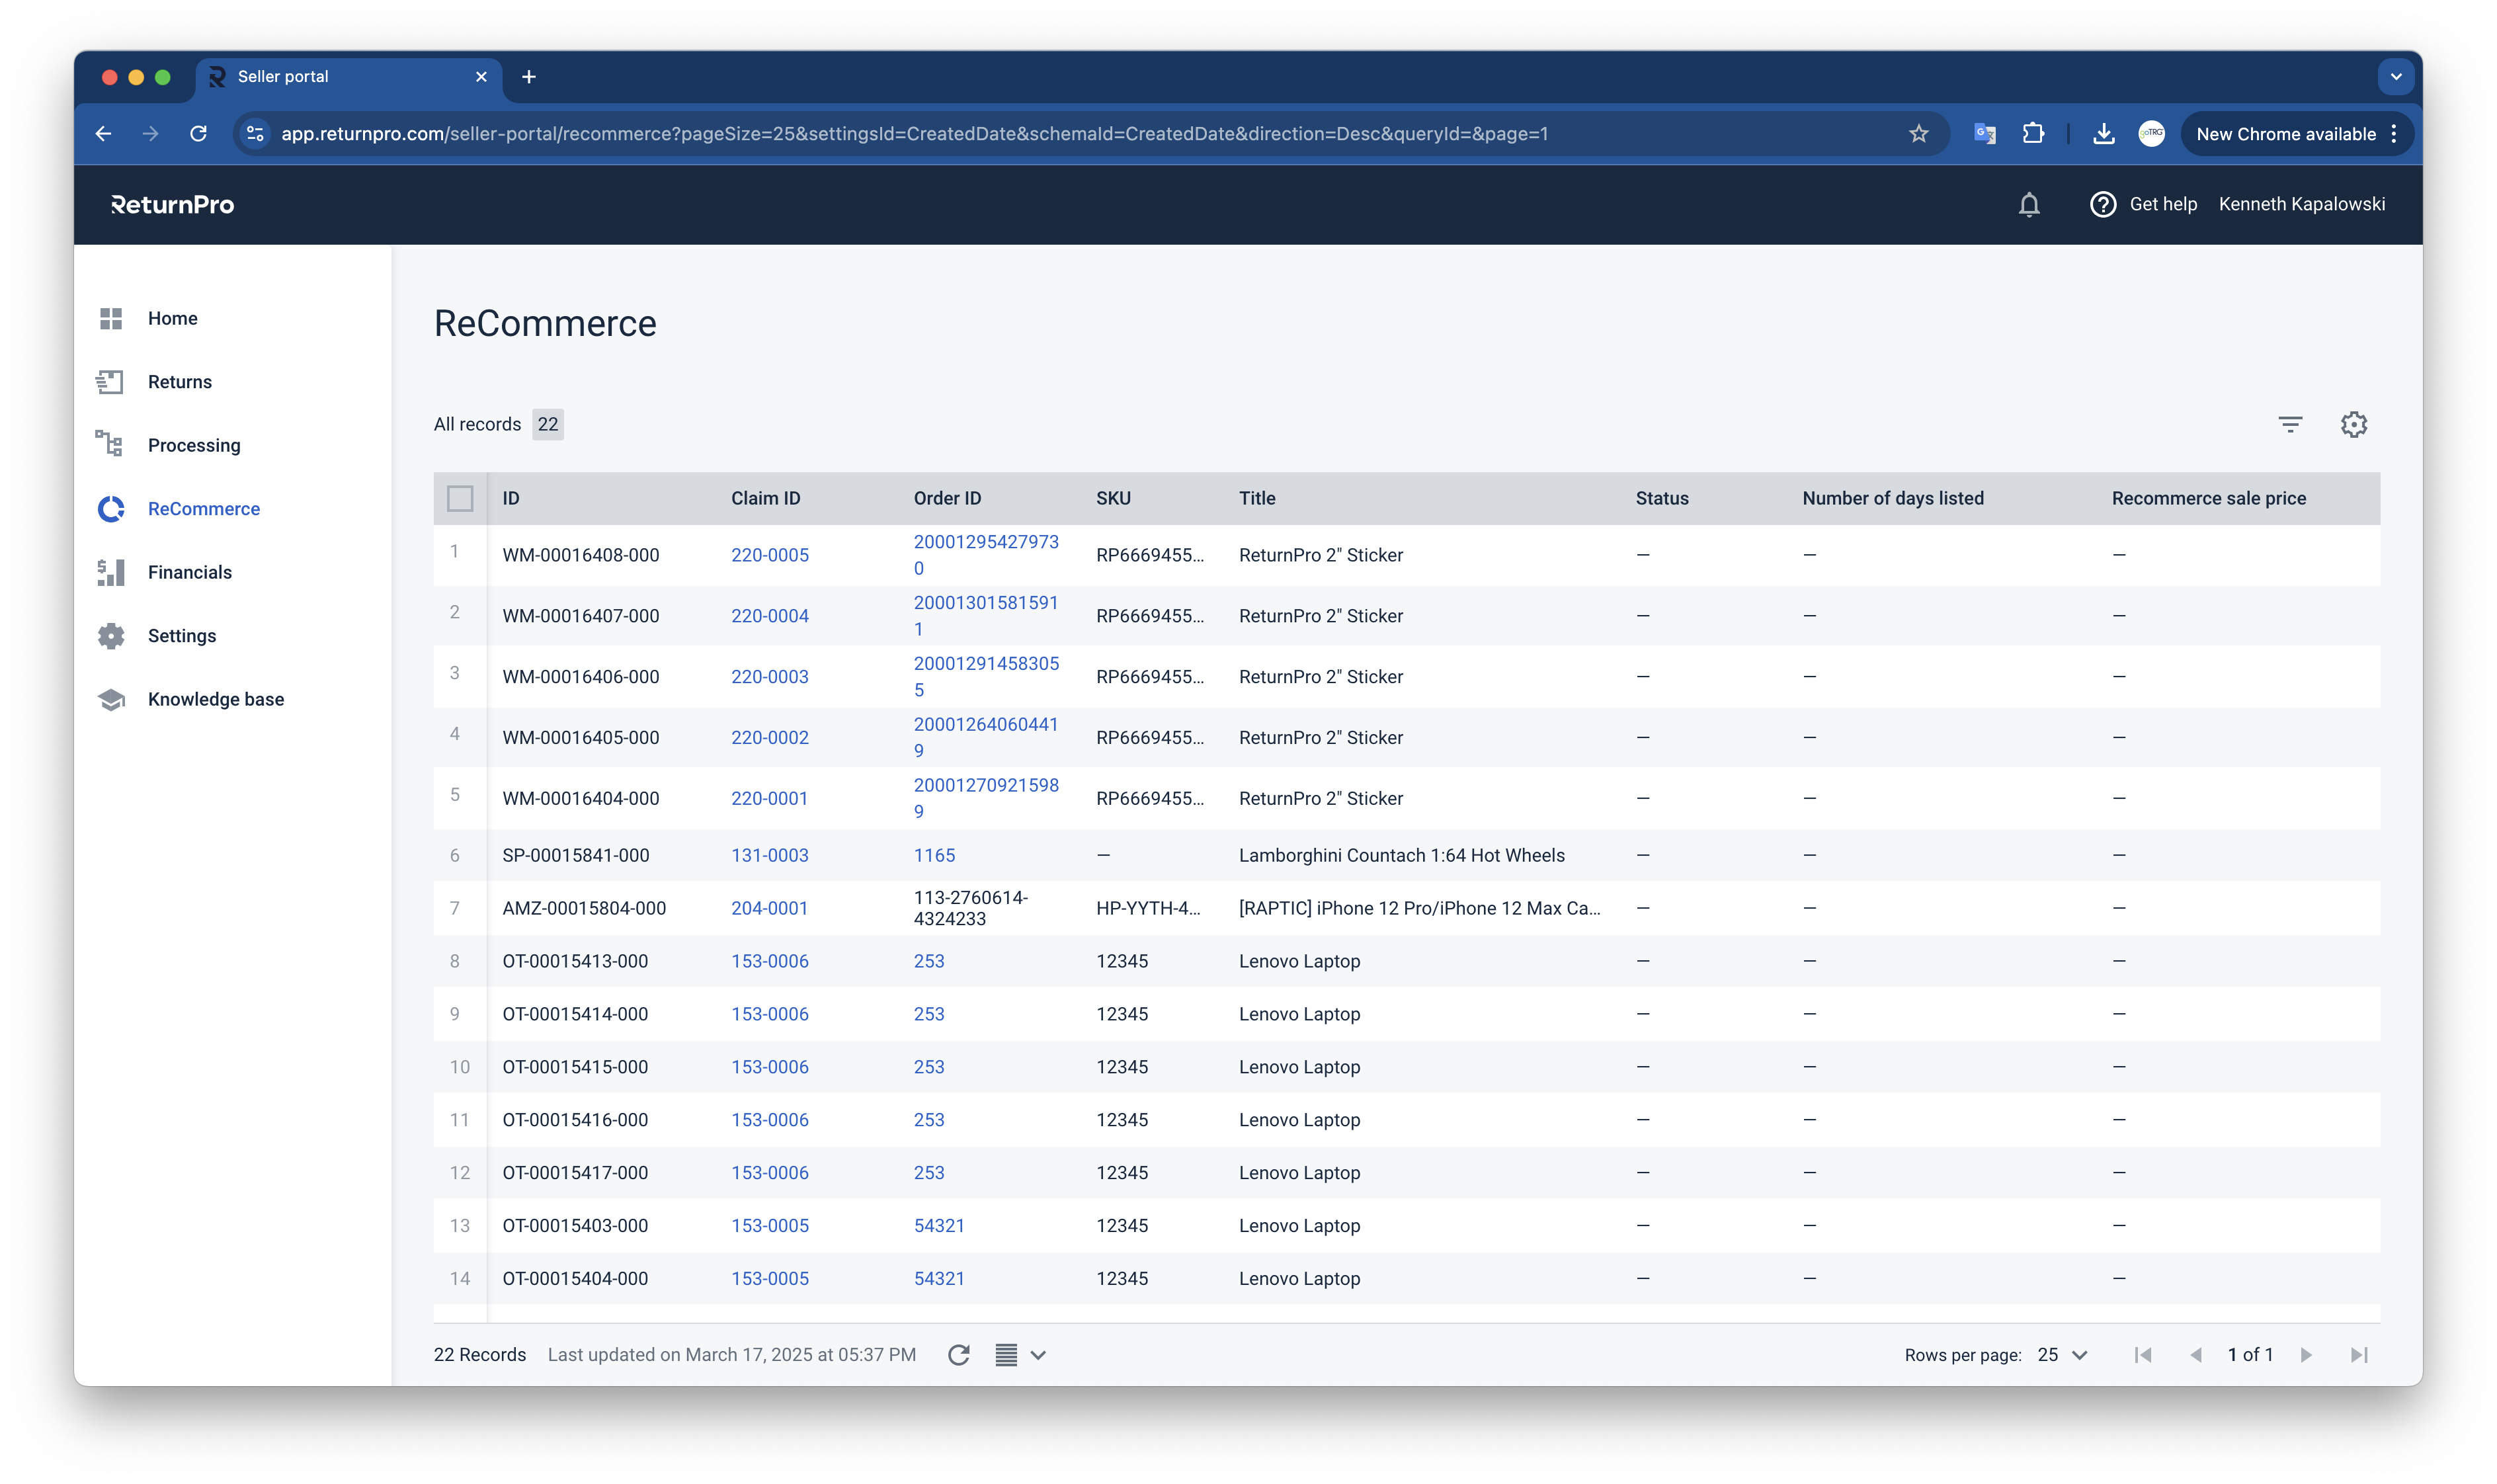Go to the first page
2497x1484 pixels.
pos(2143,1355)
